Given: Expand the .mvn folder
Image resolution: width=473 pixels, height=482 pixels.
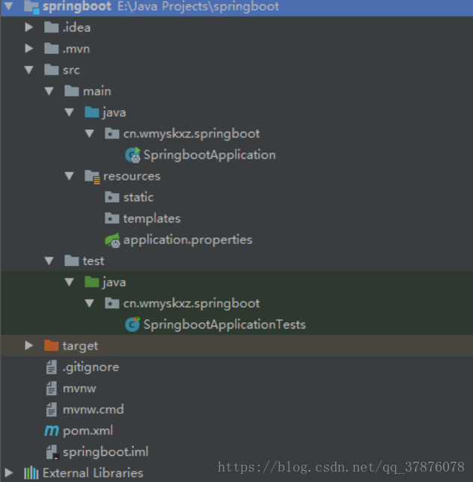Looking at the screenshot, I should (x=29, y=49).
